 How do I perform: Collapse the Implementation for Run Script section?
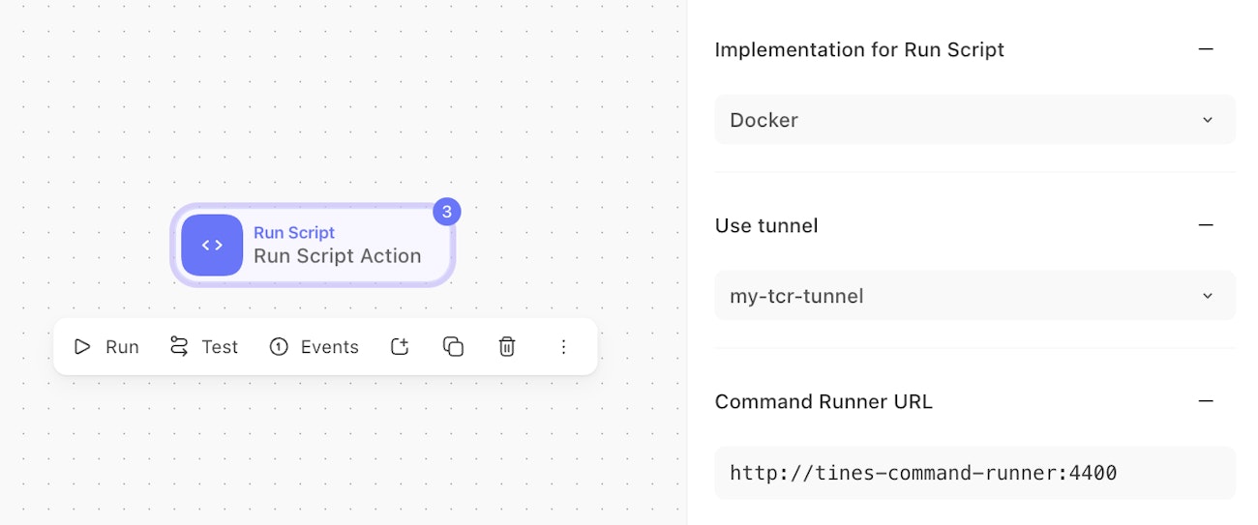point(1206,49)
